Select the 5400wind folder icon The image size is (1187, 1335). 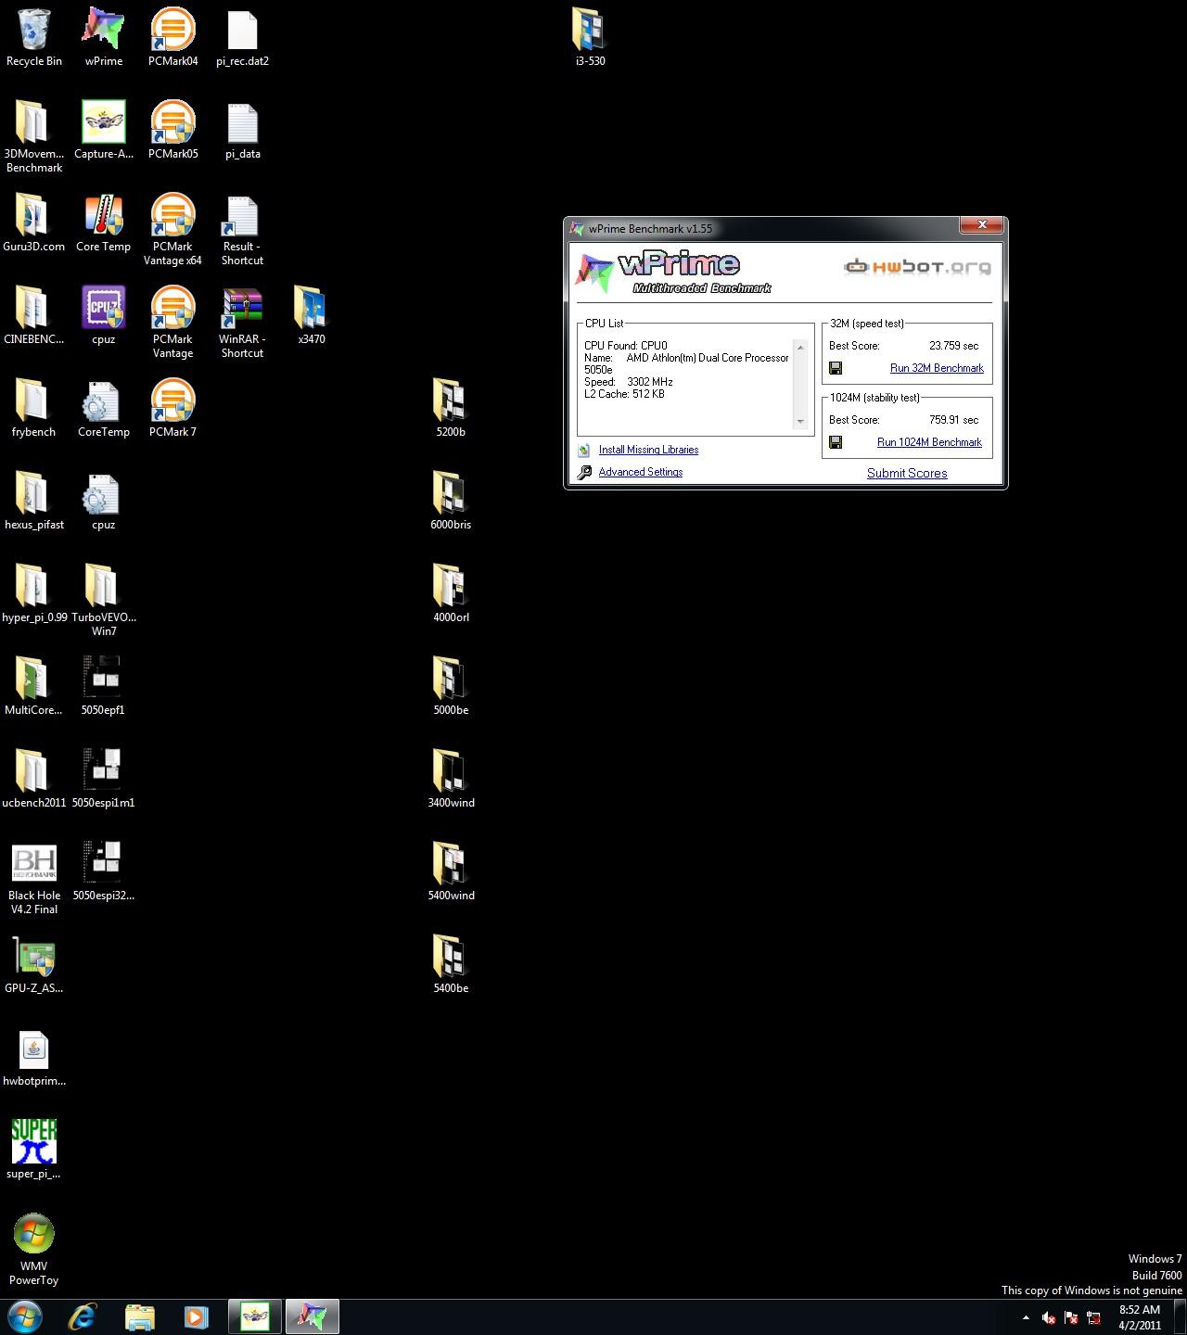451,865
